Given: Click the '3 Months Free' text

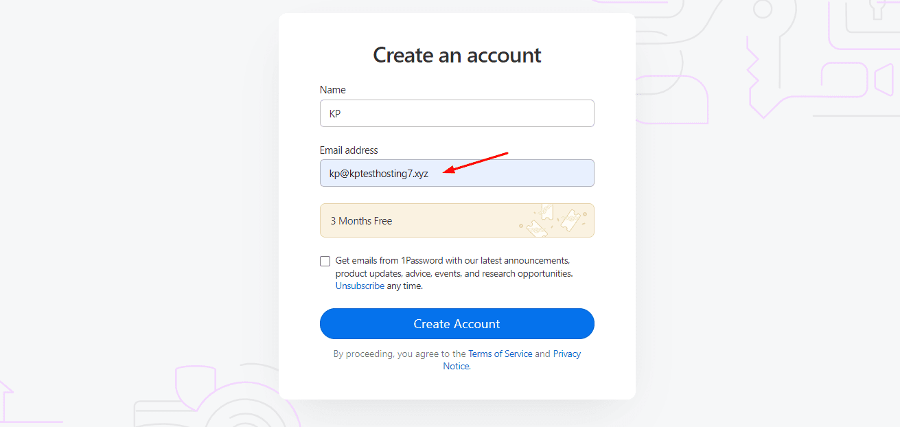Looking at the screenshot, I should click(x=361, y=221).
